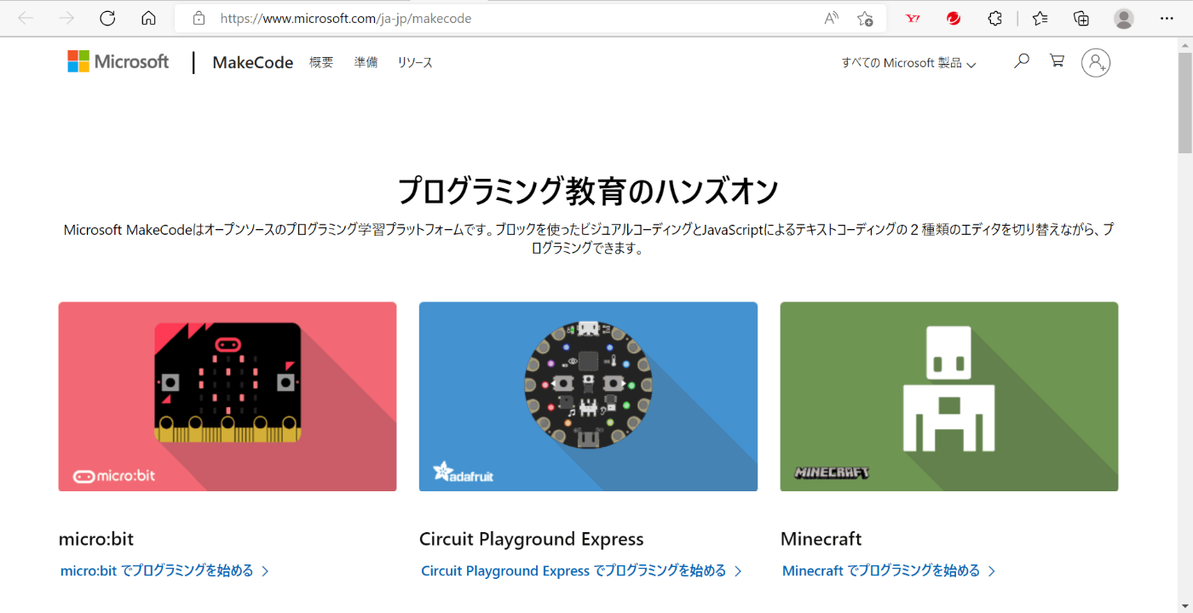The height and width of the screenshot is (613, 1193).
Task: Open the リソース menu item
Action: pyautogui.click(x=415, y=62)
